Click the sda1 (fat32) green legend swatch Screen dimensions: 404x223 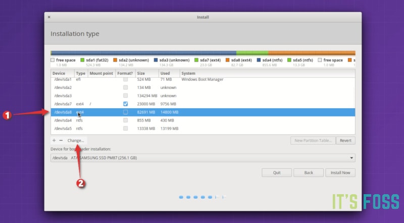click(82, 60)
